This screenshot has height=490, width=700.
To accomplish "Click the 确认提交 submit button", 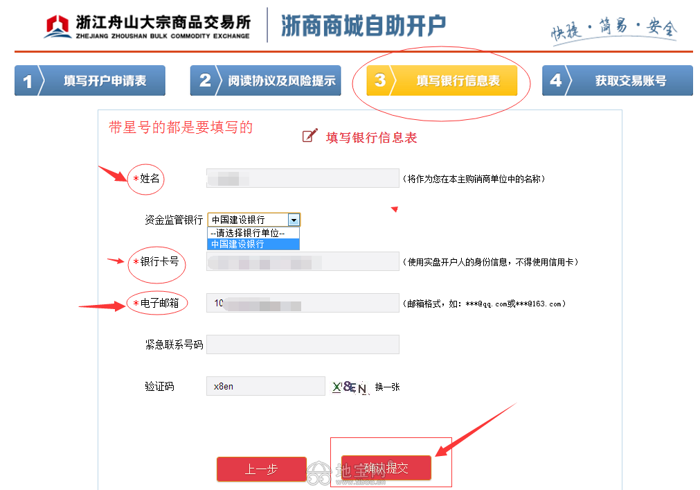I will tap(386, 468).
